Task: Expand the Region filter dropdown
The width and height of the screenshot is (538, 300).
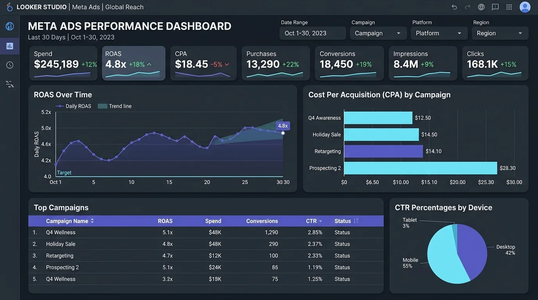Action: tap(500, 33)
